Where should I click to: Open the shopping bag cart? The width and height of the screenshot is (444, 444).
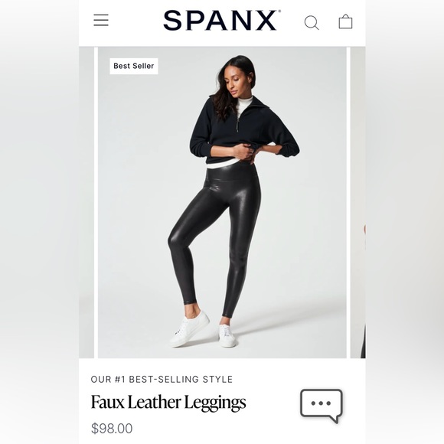345,21
